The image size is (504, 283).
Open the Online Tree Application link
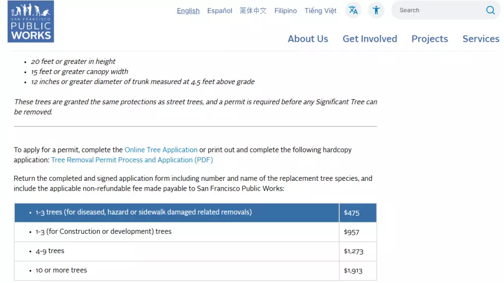click(161, 150)
